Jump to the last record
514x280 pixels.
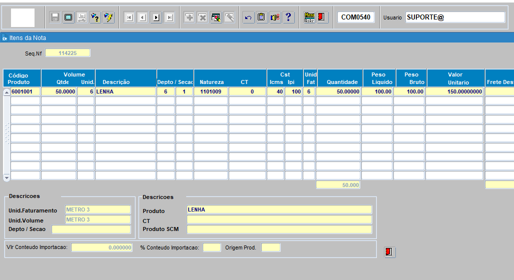click(x=169, y=17)
